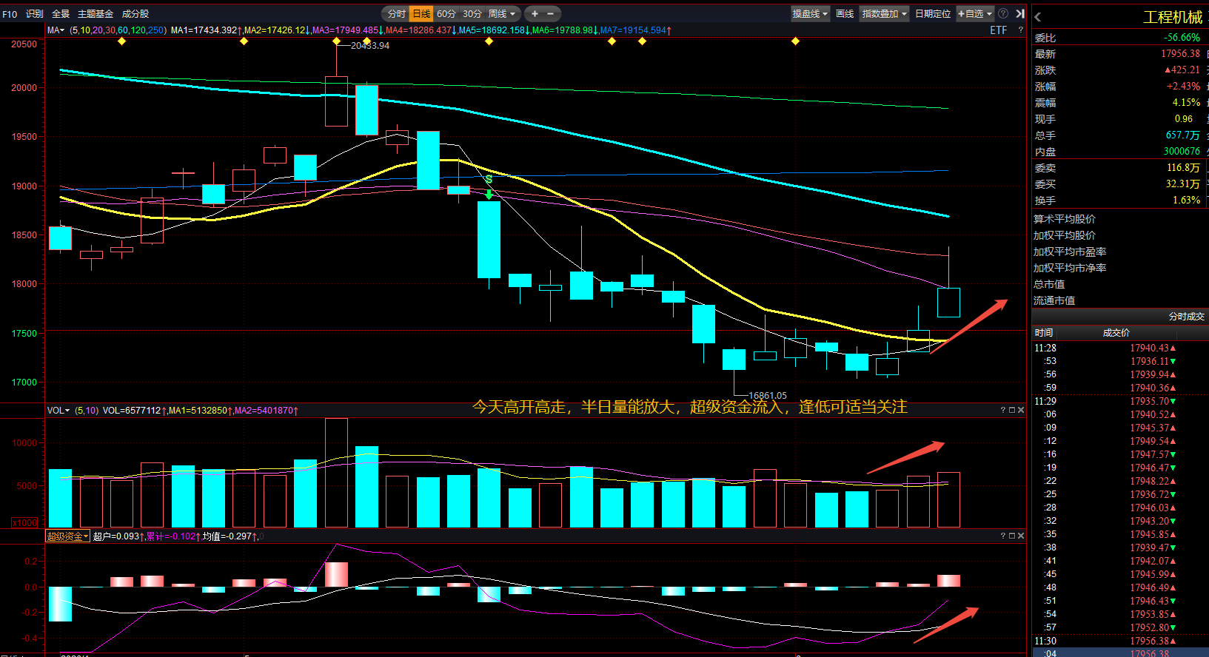This screenshot has width=1209, height=657.
Task: Click the 时间 column header
Action: [1044, 332]
